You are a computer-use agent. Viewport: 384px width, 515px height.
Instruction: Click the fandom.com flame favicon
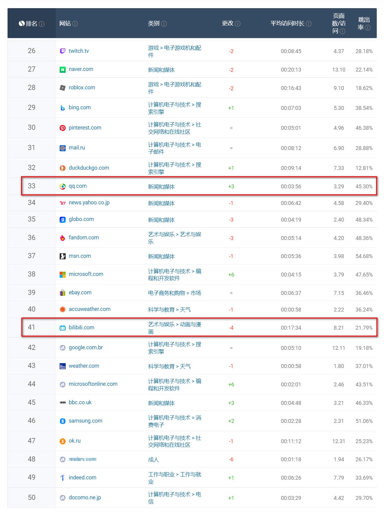point(63,238)
